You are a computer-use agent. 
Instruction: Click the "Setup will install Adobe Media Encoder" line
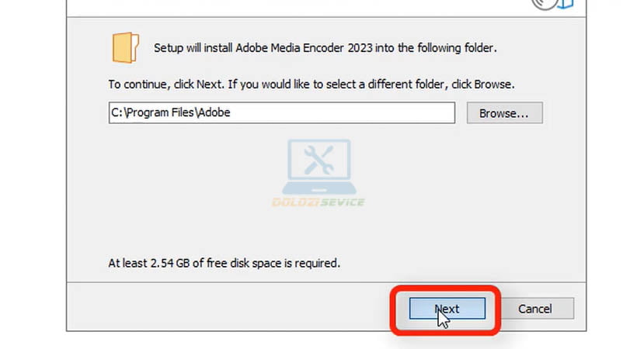point(325,48)
